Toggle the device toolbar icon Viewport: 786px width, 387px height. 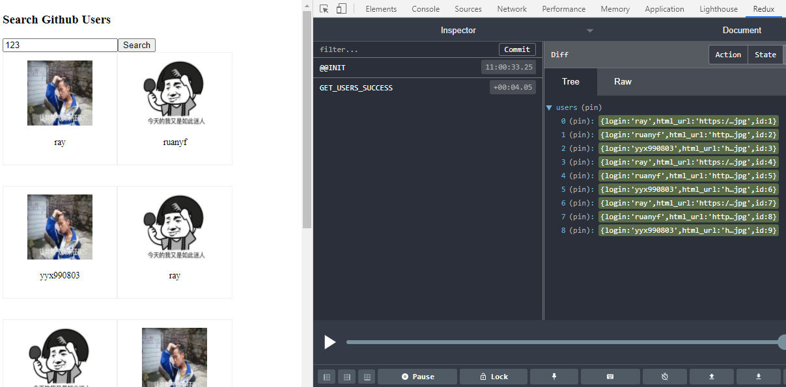coord(341,8)
